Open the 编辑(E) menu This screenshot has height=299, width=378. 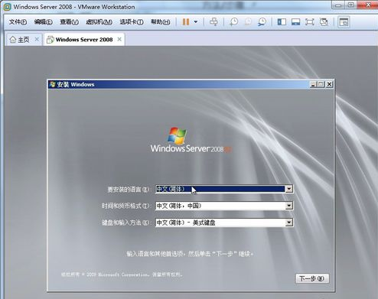[44, 22]
